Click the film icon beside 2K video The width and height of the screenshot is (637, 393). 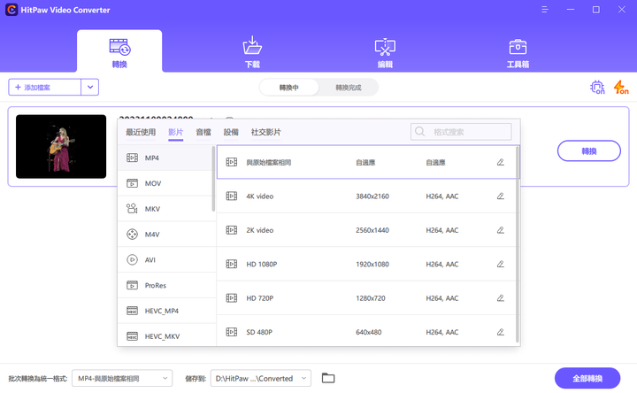pos(232,230)
